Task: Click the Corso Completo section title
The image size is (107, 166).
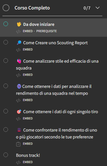Action: [32, 8]
